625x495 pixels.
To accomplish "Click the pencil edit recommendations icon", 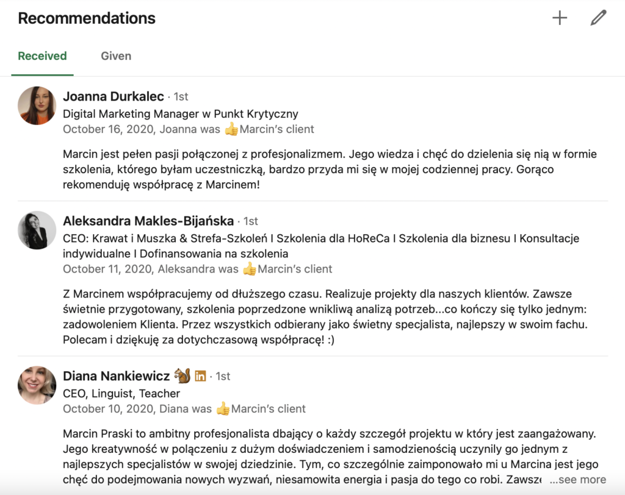I will pos(598,18).
